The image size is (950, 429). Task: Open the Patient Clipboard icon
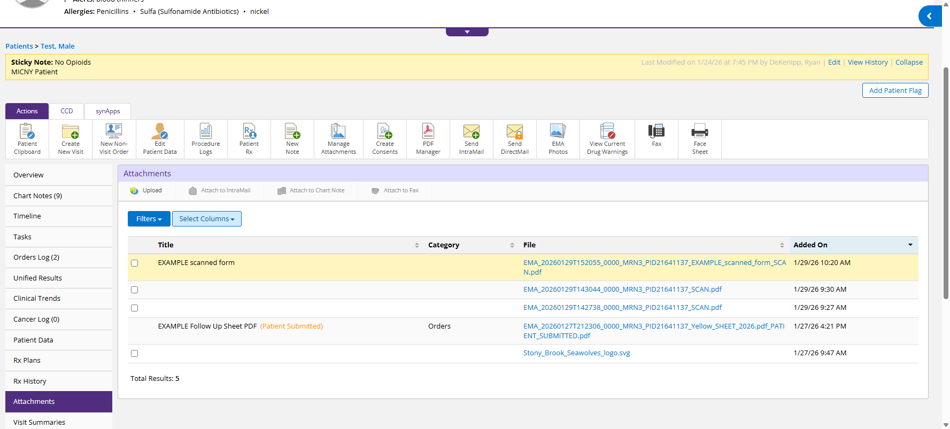pos(27,139)
